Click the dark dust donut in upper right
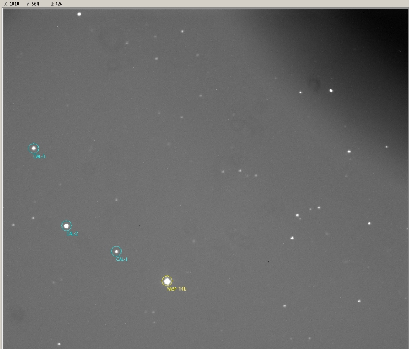The height and width of the screenshot is (349, 409). tap(314, 85)
